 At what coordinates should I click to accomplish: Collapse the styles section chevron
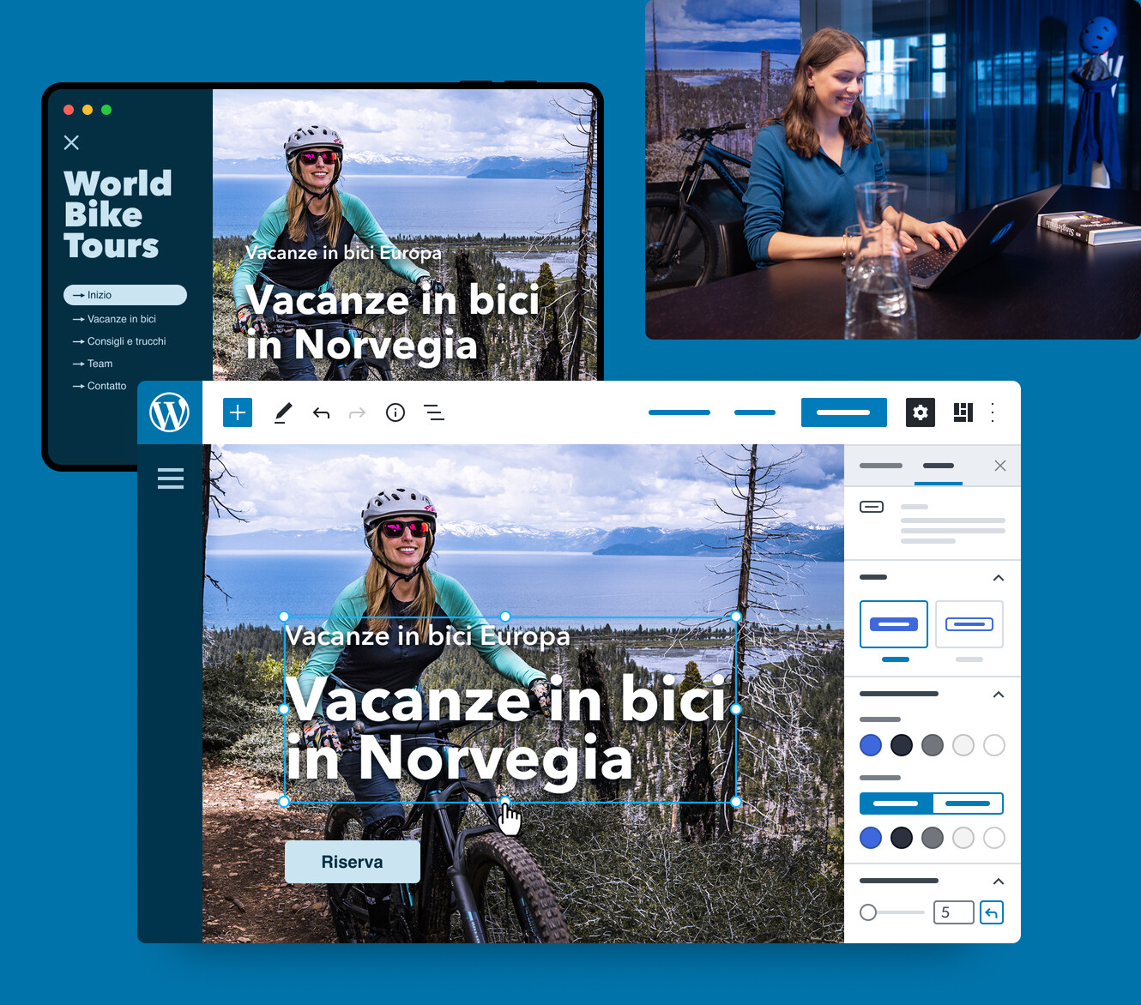pos(999,578)
